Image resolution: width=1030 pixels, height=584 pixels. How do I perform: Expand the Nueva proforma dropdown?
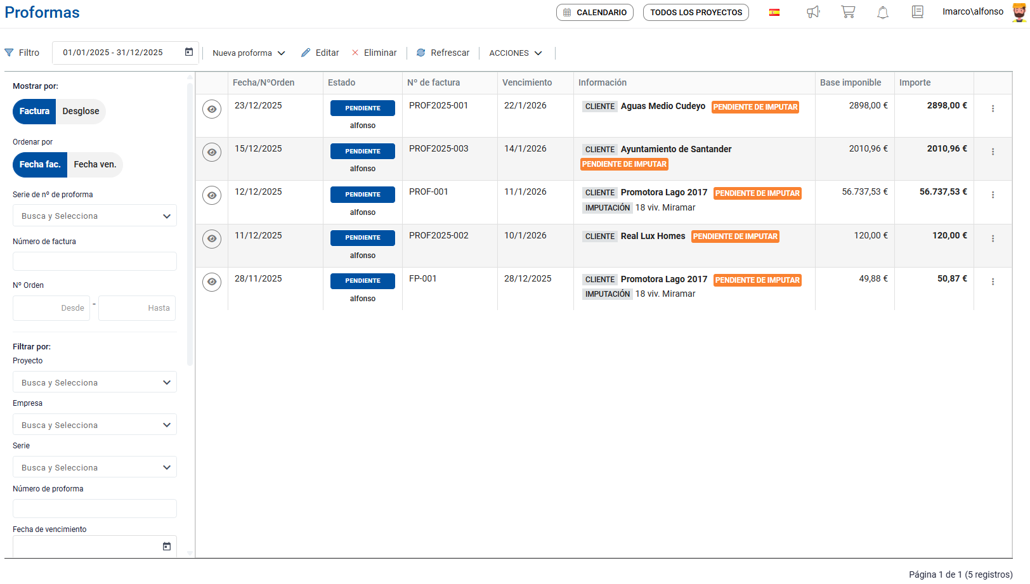coord(249,53)
